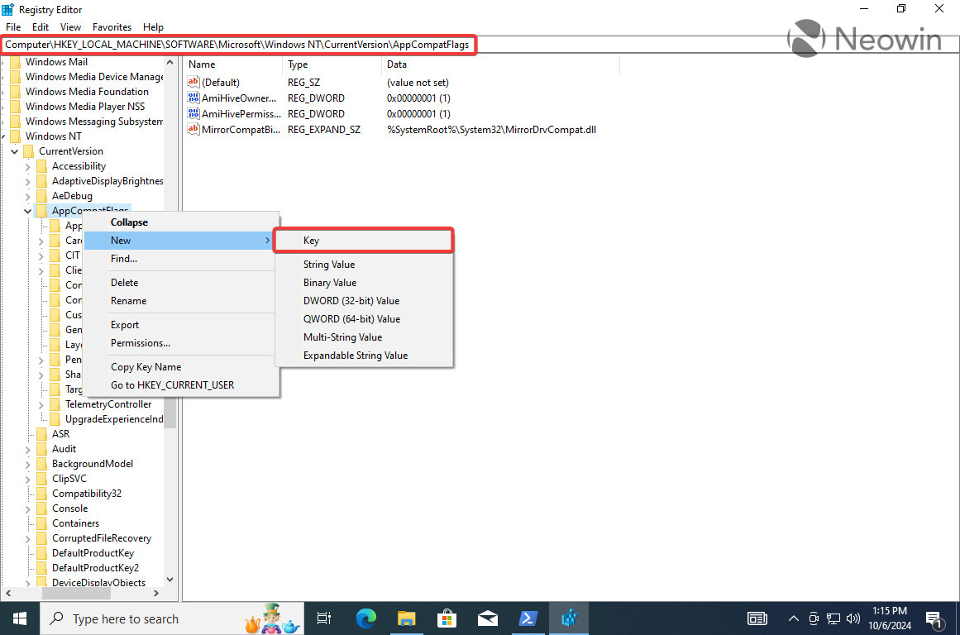Open File Explorer from the taskbar

[x=407, y=618]
